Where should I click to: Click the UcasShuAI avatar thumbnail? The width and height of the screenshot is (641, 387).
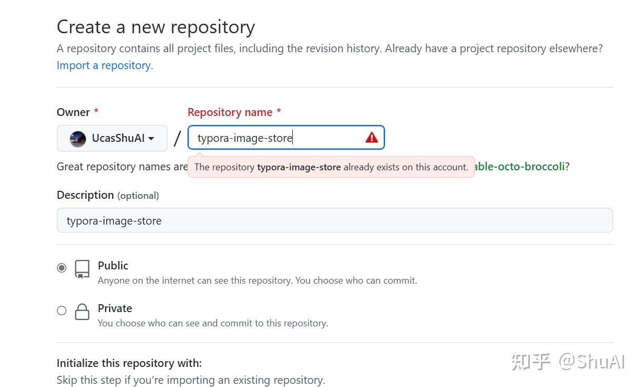77,138
